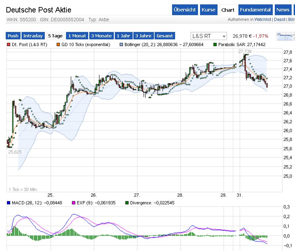
Task: Click the orange GD 10 Ticks legend square
Action: (58, 44)
